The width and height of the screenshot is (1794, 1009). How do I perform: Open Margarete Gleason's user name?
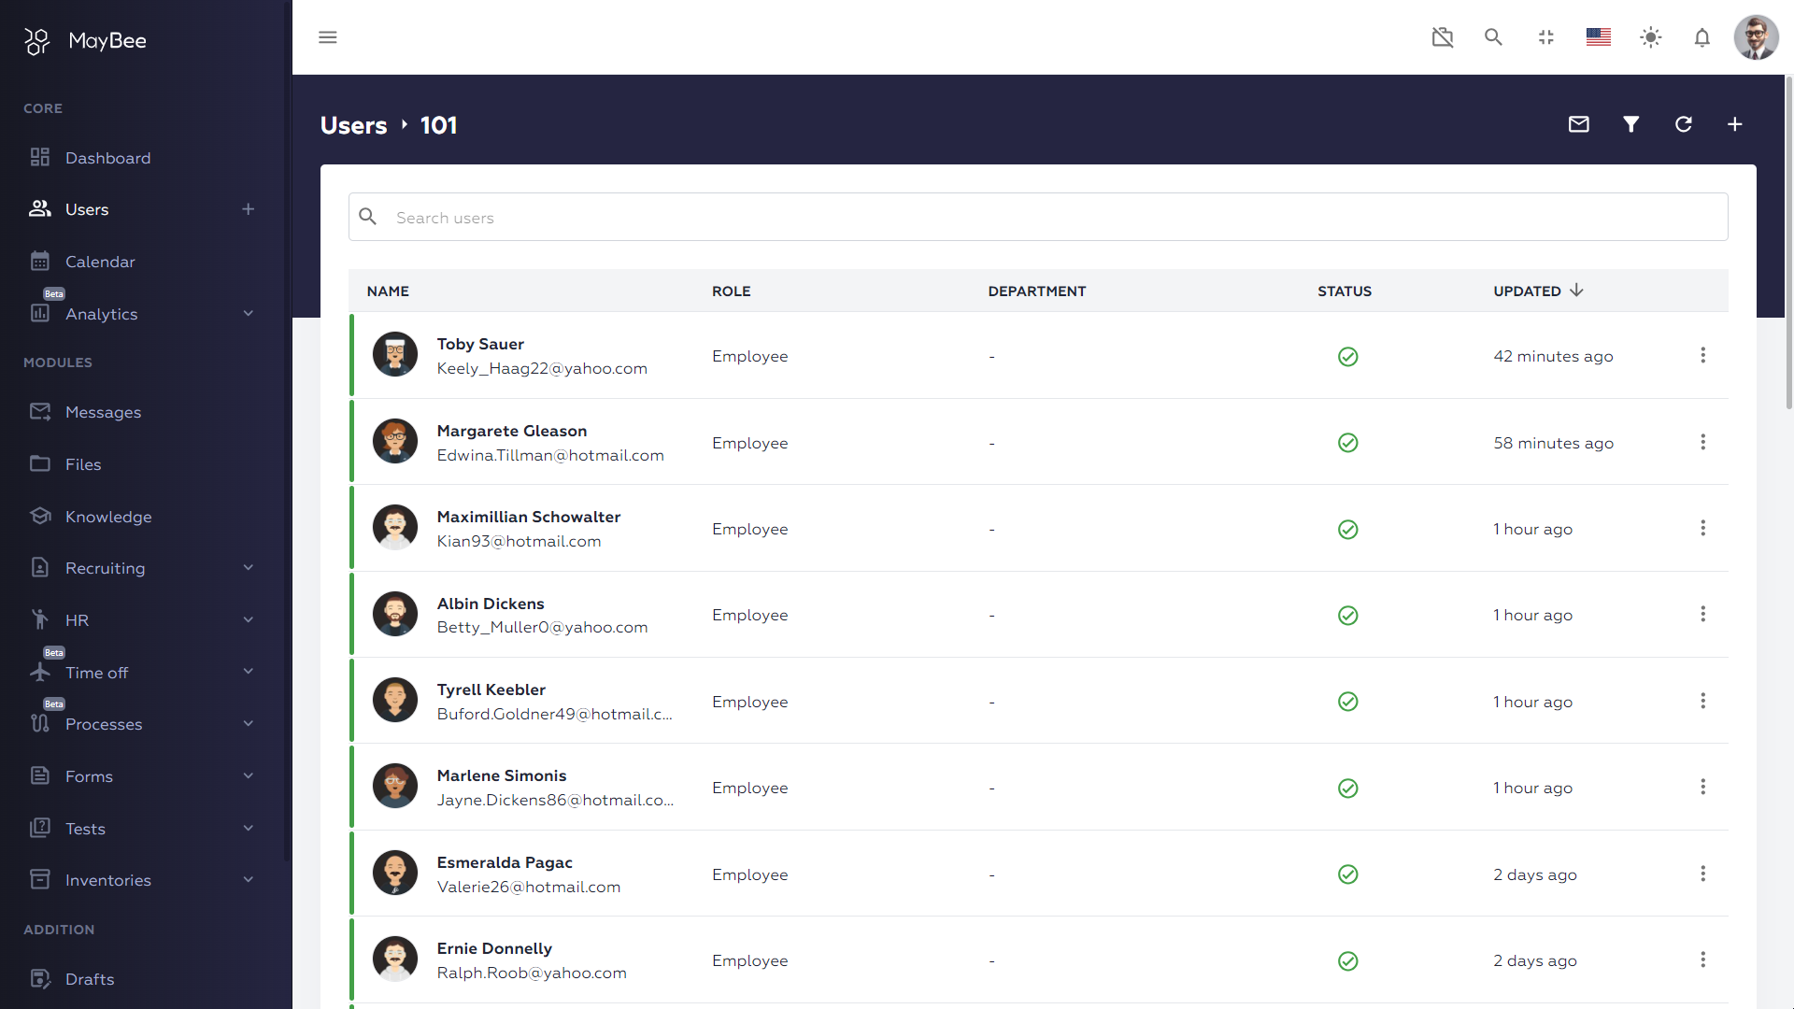[512, 431]
